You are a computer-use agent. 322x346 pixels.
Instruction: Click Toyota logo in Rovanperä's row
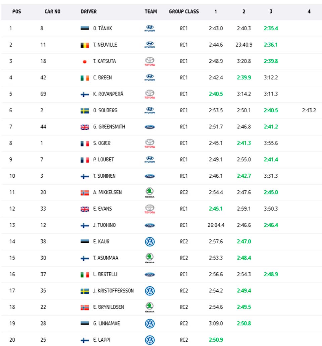click(x=150, y=94)
